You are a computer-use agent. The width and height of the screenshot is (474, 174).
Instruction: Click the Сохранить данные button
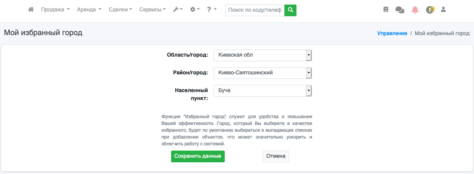point(198,156)
